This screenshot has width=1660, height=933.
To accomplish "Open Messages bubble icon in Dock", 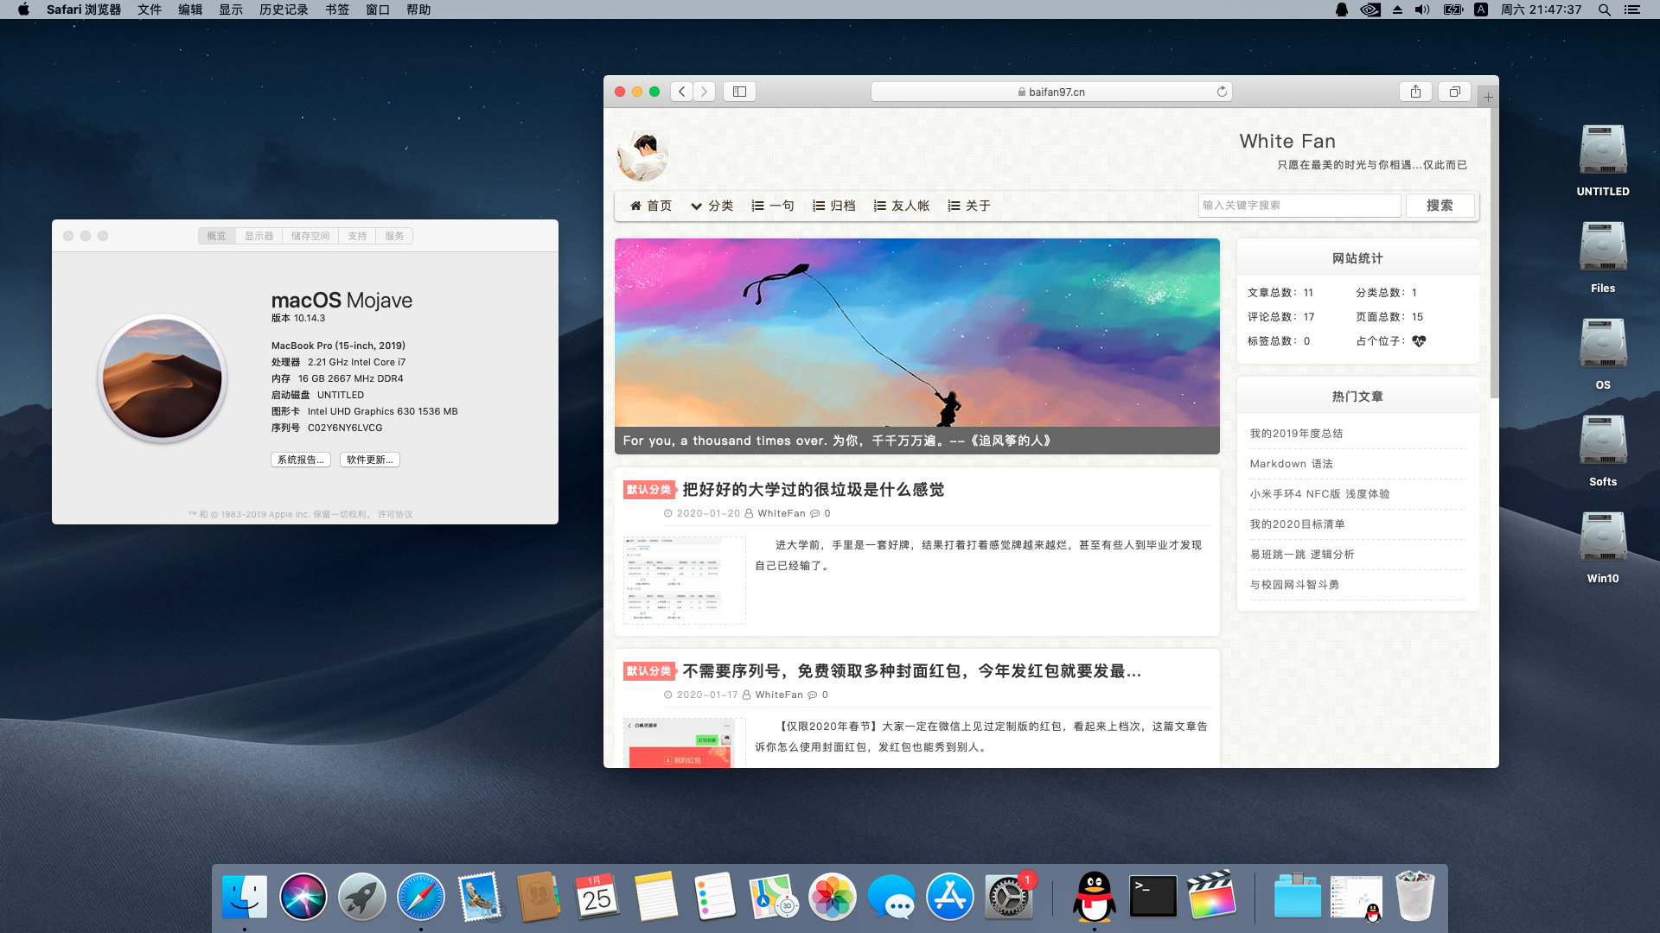I will tap(891, 897).
